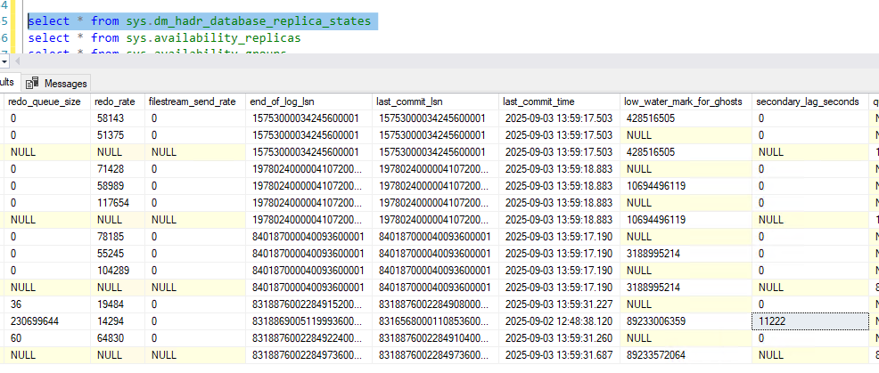This screenshot has height=373, width=879.
Task: Select the redo_rate column header
Action: coord(119,101)
